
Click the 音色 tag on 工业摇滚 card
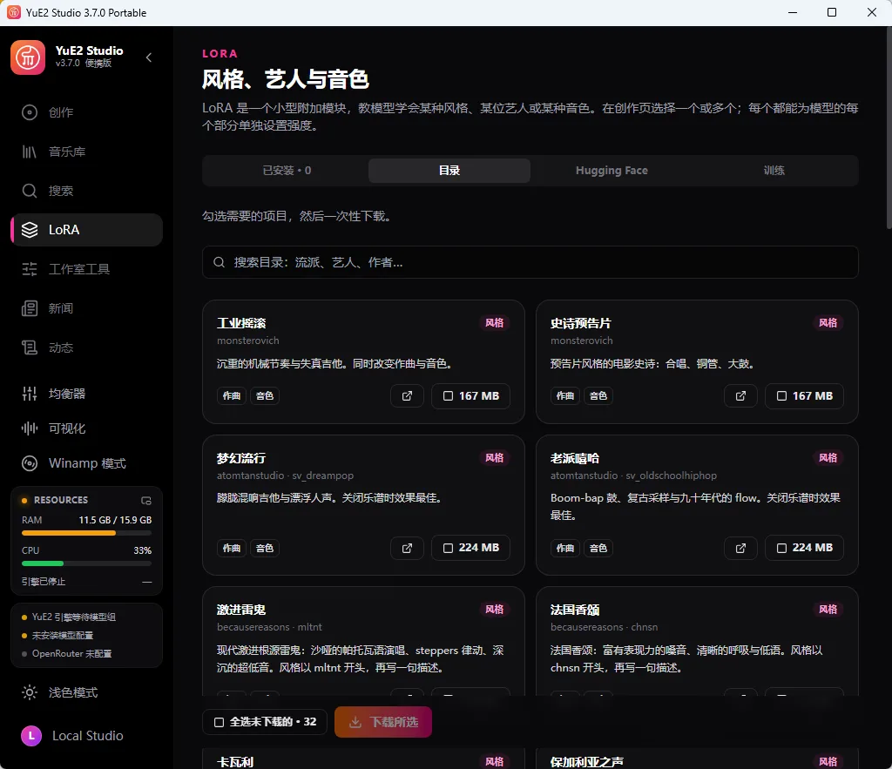pos(265,396)
